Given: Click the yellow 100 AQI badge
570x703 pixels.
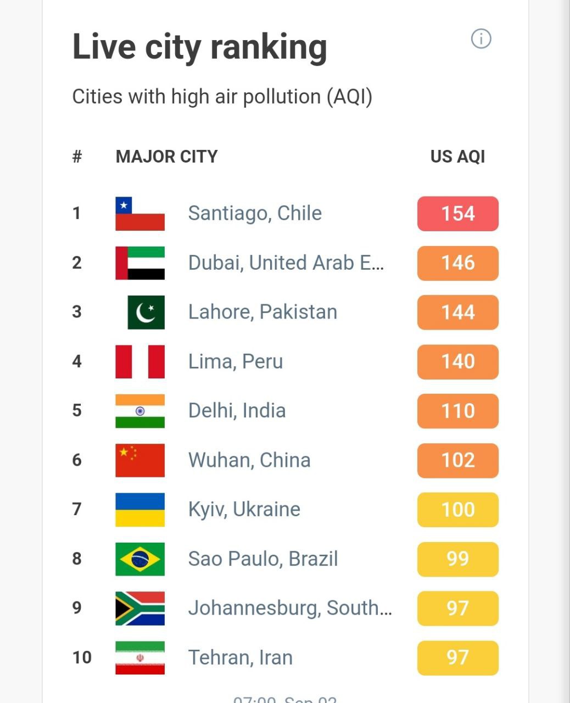Looking at the screenshot, I should click(457, 510).
